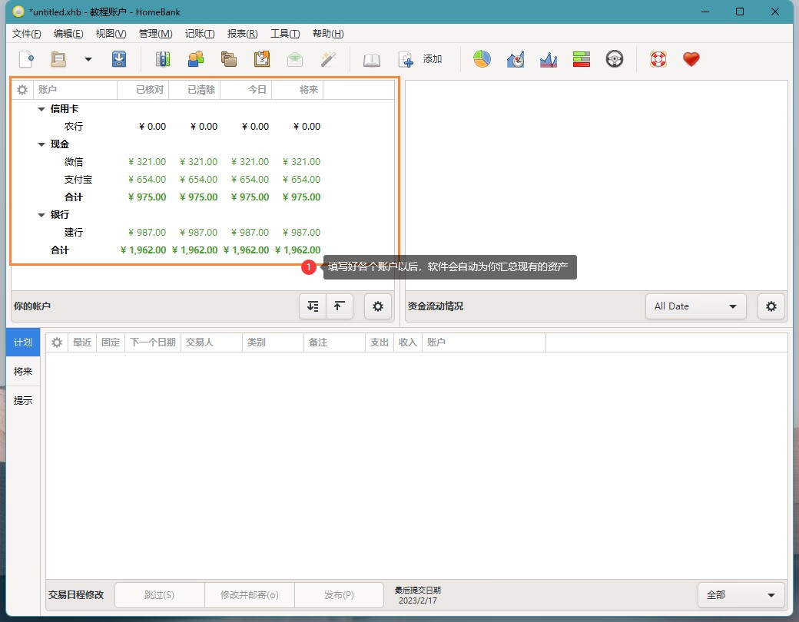Click the new file toolbar icon

coord(26,59)
